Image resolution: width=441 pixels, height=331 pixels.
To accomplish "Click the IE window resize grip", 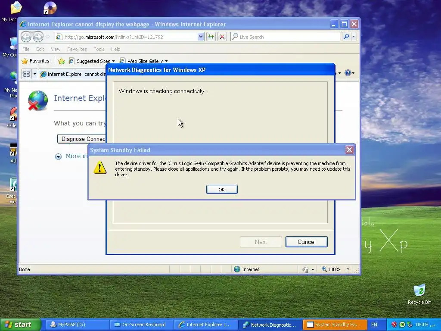I will [x=357, y=271].
